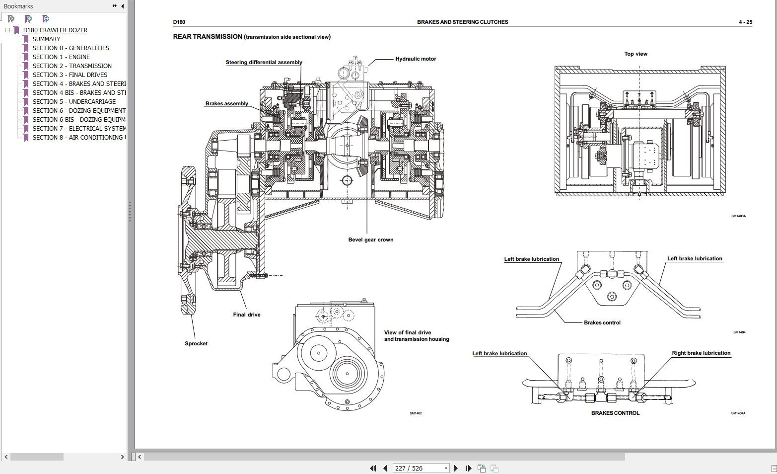Image resolution: width=777 pixels, height=474 pixels.
Task: Set bookmark destination to current view
Action: click(46, 19)
